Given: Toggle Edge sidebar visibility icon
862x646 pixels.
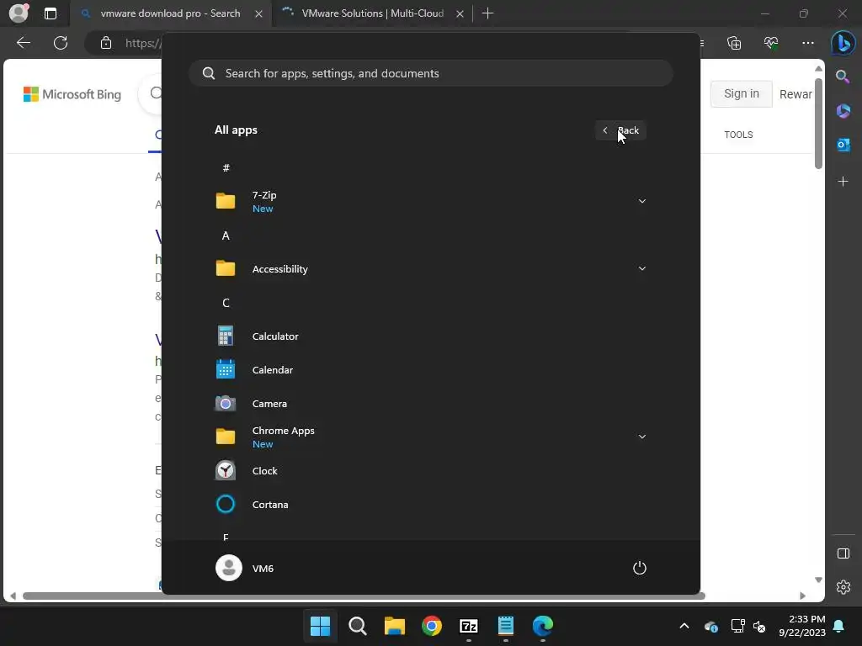Looking at the screenshot, I should pos(843,553).
